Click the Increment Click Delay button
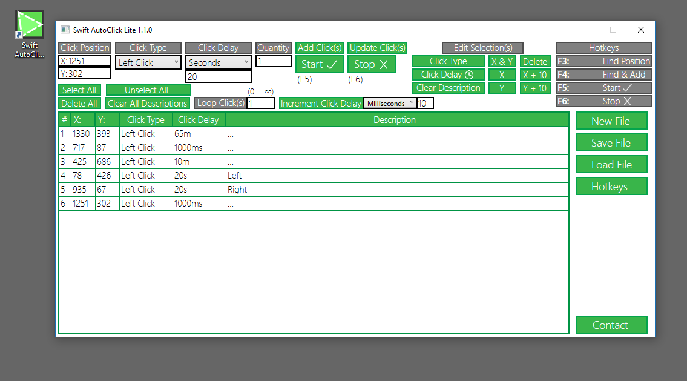Image resolution: width=687 pixels, height=381 pixels. point(321,103)
